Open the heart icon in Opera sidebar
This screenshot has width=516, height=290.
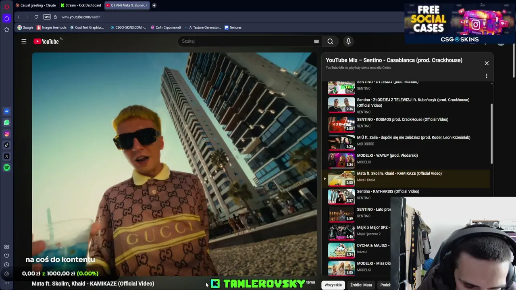click(x=6, y=256)
